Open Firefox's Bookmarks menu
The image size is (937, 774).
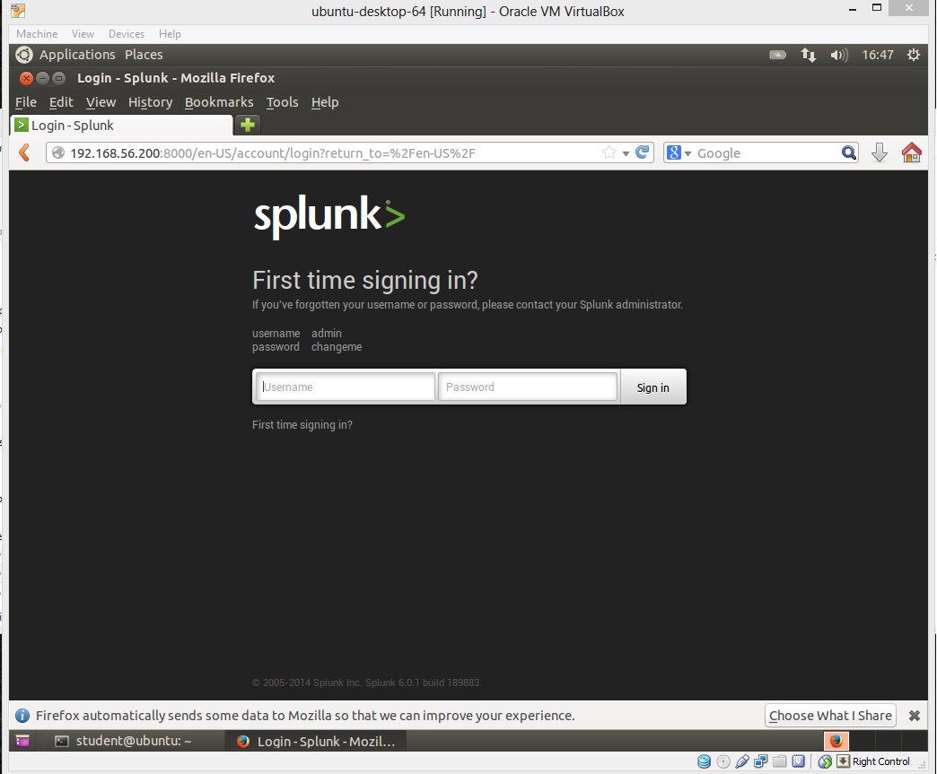(x=219, y=102)
